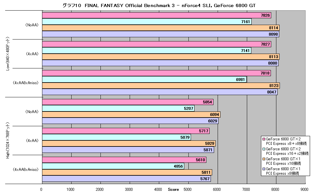Image resolution: width=312 pixels, height=194 pixels.
Task: Click the cyan legend swatch for x16+x2
Action: click(x=264, y=149)
